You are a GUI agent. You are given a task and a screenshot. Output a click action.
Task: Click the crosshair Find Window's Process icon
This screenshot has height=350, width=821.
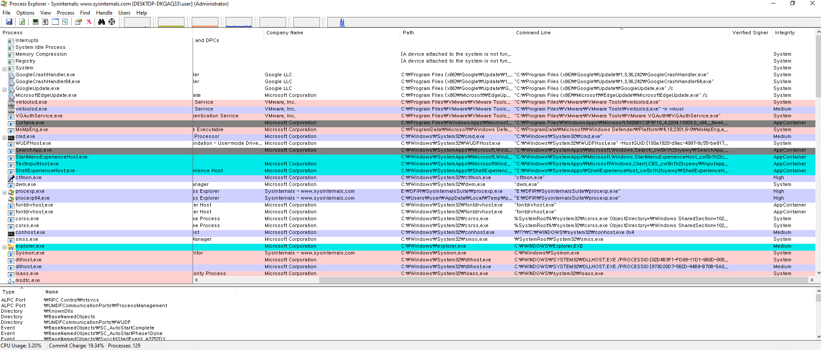coord(112,22)
